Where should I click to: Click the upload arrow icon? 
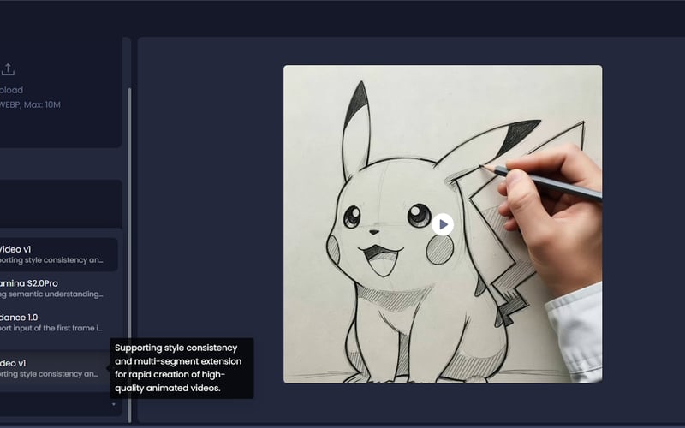click(8, 69)
